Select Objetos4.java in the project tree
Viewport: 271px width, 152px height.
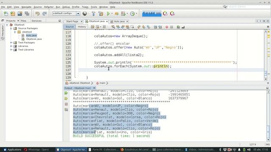[34, 39]
